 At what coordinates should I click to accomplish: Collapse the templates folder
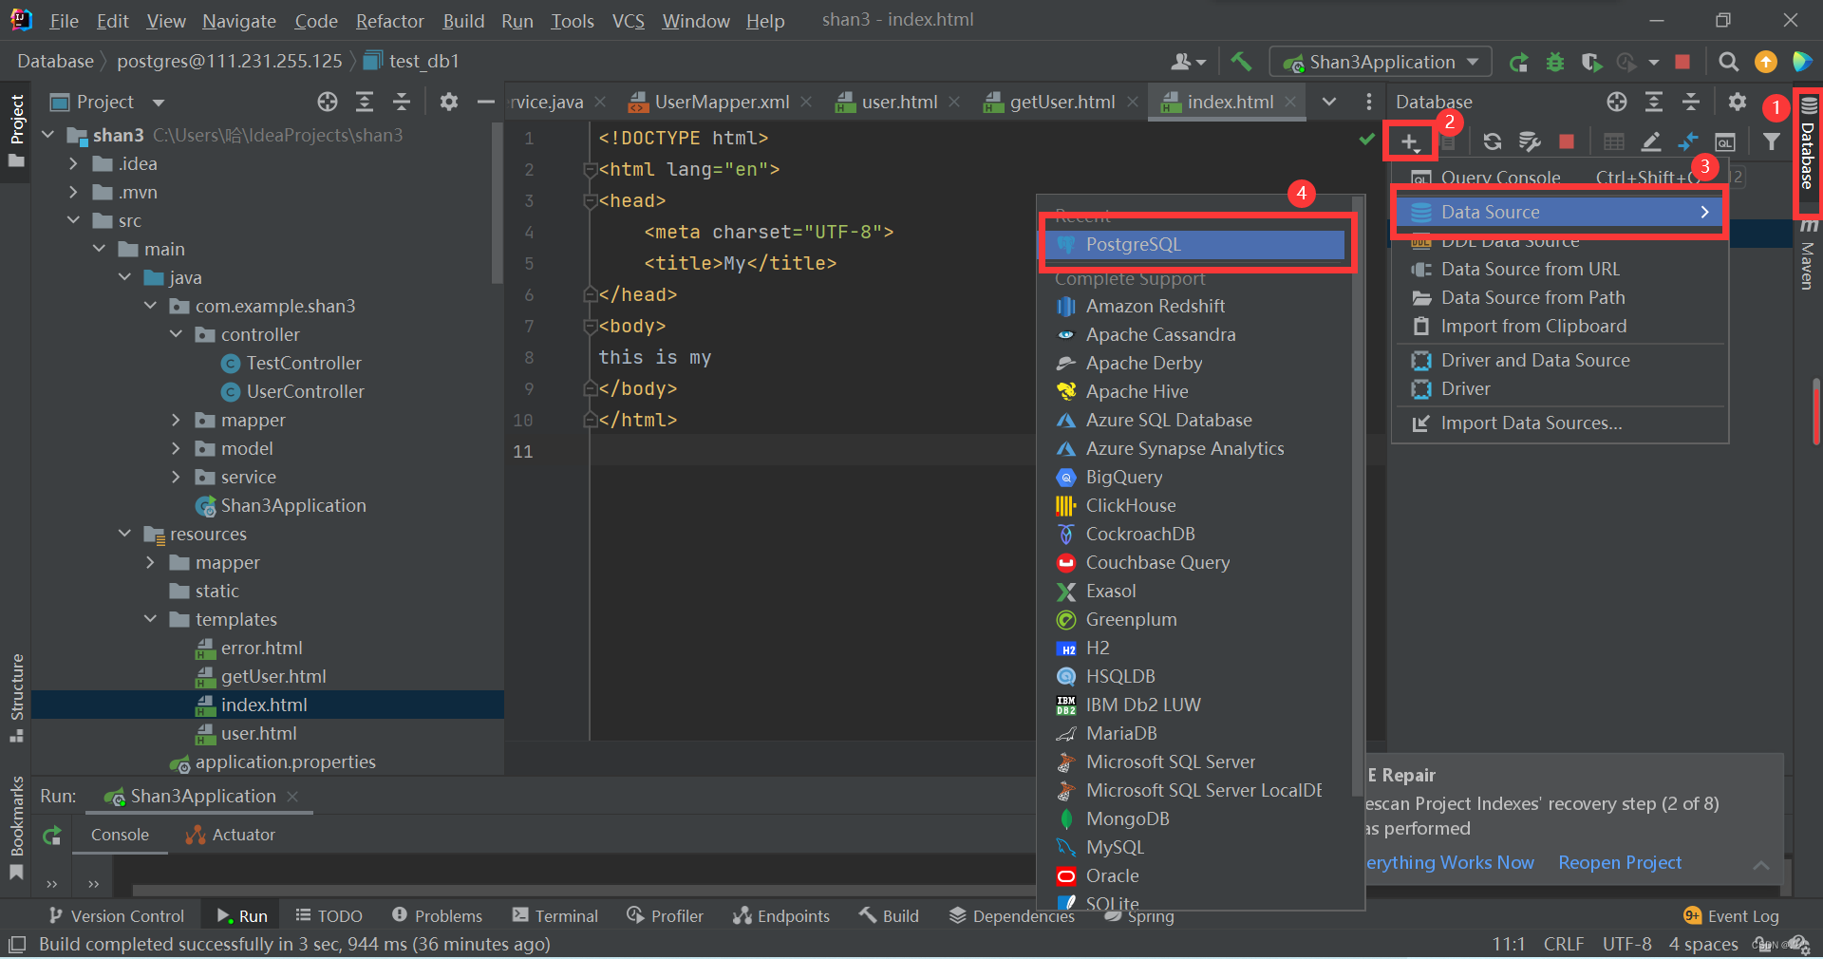click(x=150, y=619)
